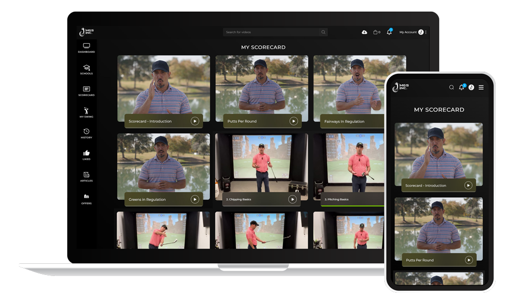Open the '3. Pitching Basics' video title on the laptop
Screen dimensions: 509x307
pyautogui.click(x=336, y=199)
